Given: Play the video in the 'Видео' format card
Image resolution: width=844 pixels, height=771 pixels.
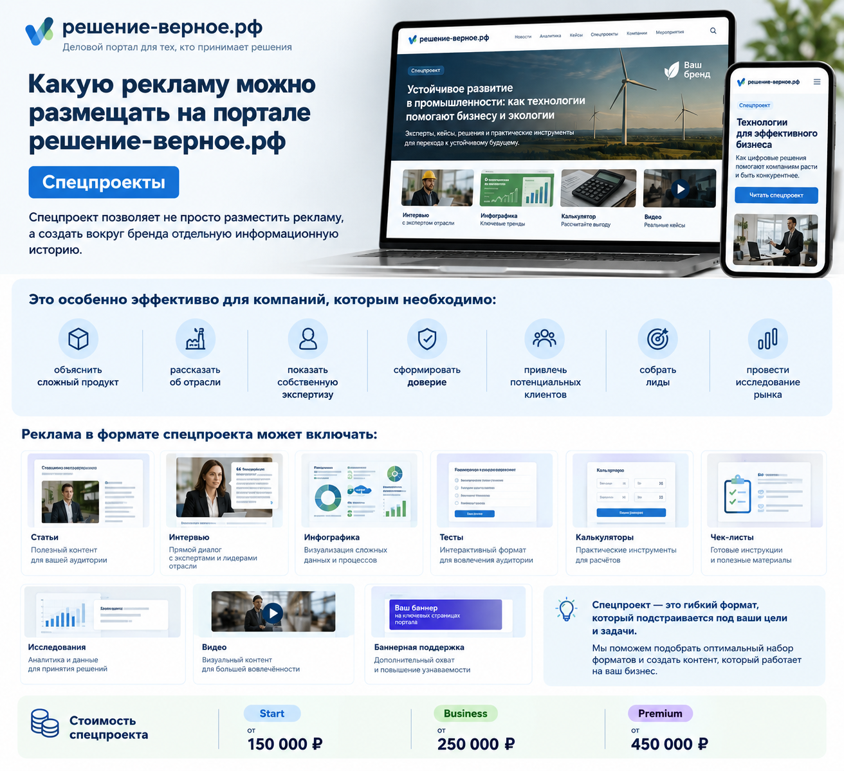Looking at the screenshot, I should (273, 613).
